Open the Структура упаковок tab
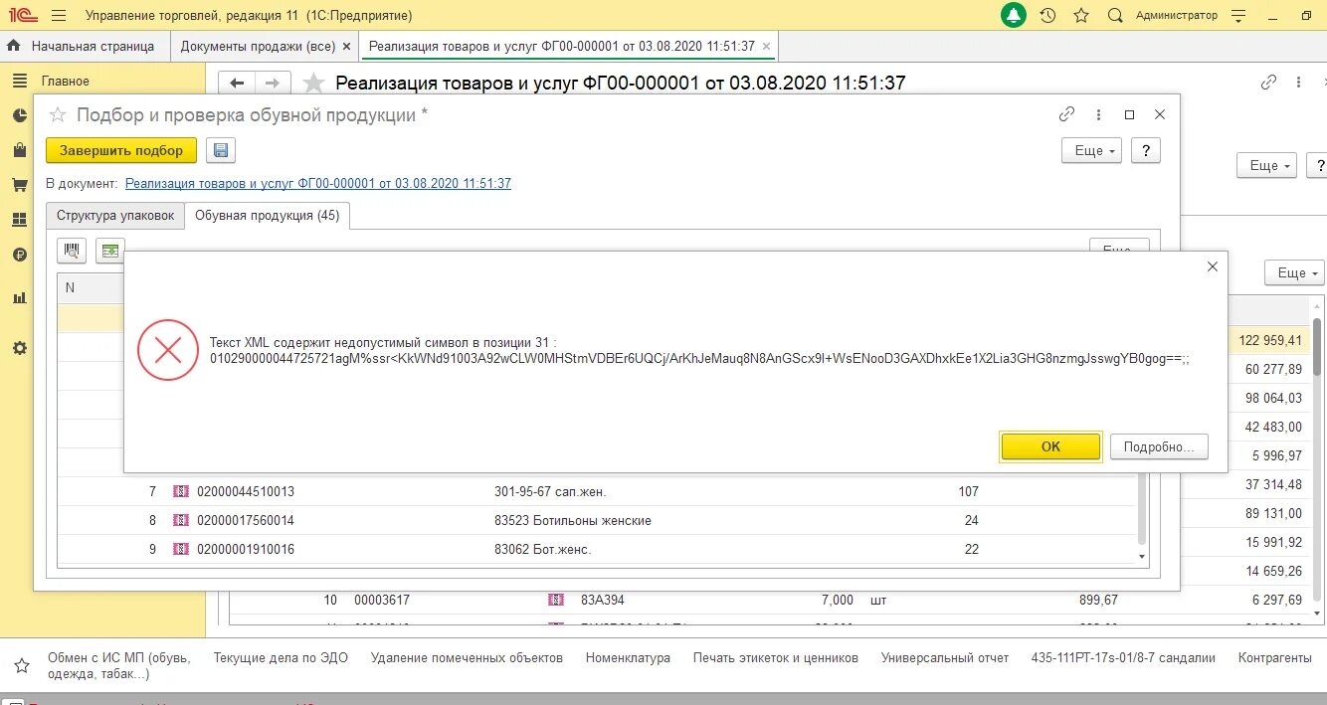The height and width of the screenshot is (705, 1327). tap(115, 216)
